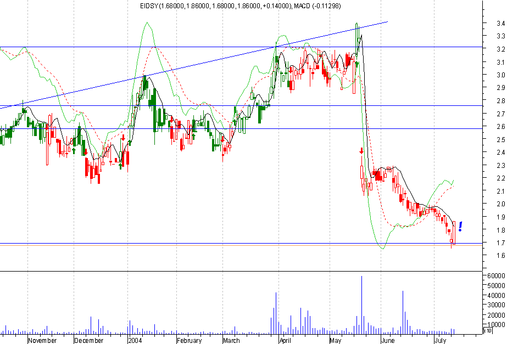Click the 2.8 price axis label
The image size is (507, 344).
501,101
